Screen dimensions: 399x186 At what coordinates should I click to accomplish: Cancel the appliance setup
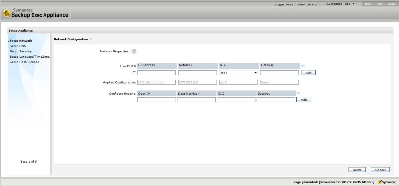(380, 170)
